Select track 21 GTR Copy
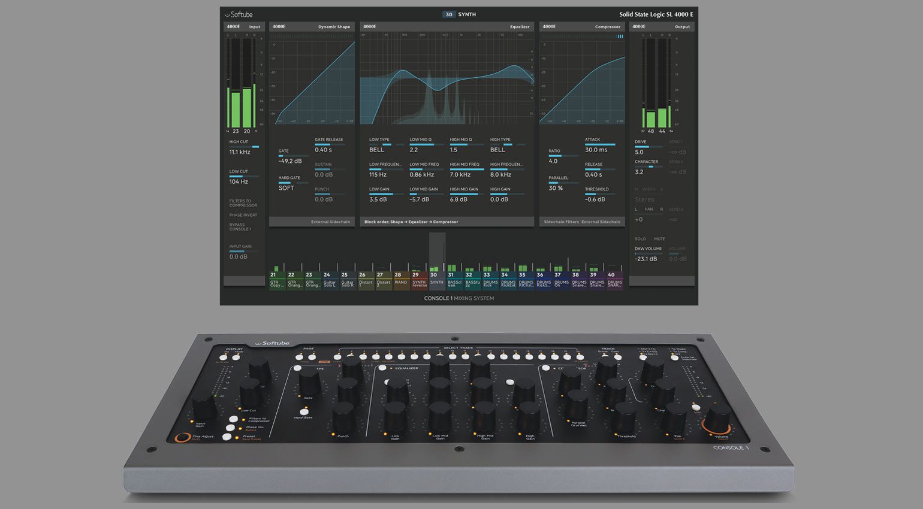Viewport: 923px width, 509px height. point(277,280)
